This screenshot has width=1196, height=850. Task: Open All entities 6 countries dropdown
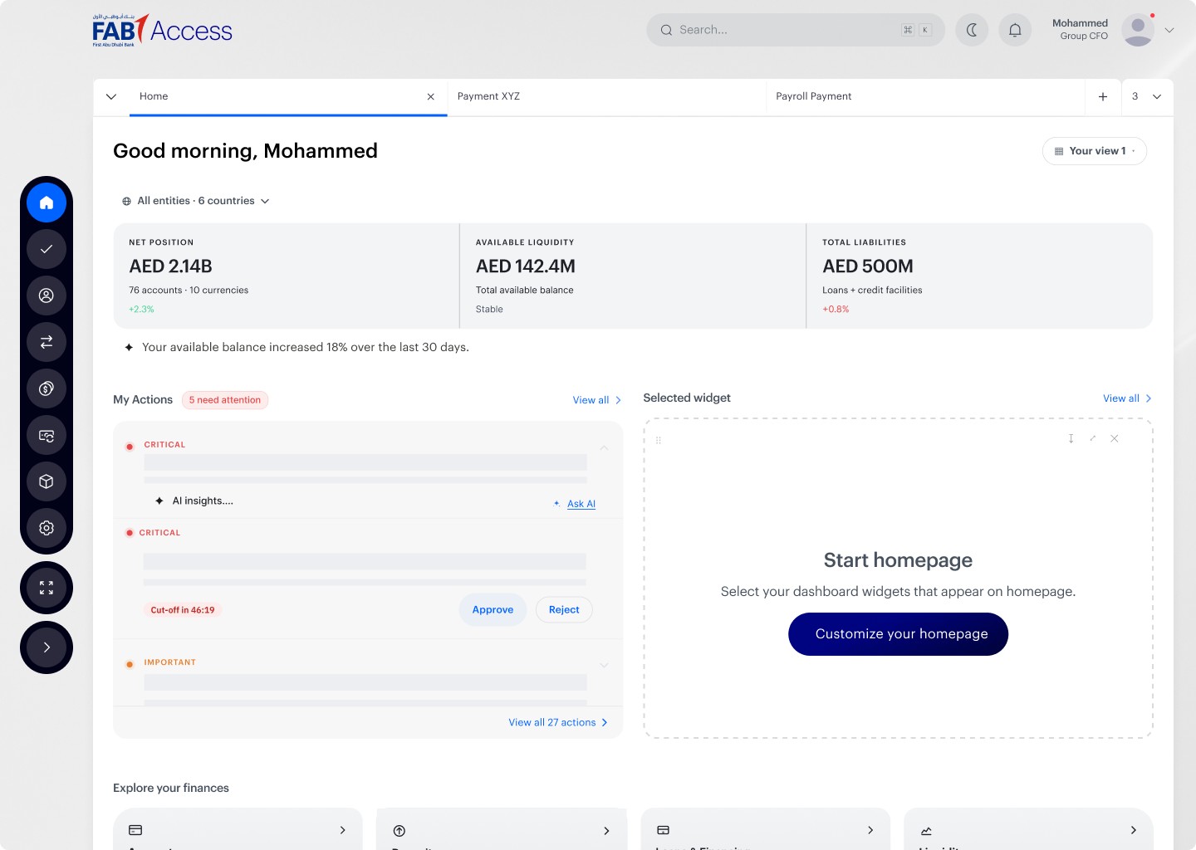point(196,201)
